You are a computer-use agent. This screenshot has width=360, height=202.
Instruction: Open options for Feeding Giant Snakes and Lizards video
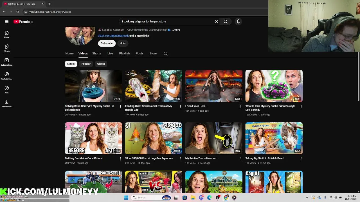(x=181, y=107)
